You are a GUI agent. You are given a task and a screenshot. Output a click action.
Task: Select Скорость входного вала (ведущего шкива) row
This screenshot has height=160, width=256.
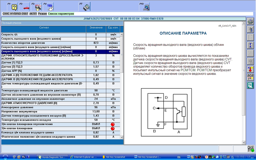(x=60, y=47)
